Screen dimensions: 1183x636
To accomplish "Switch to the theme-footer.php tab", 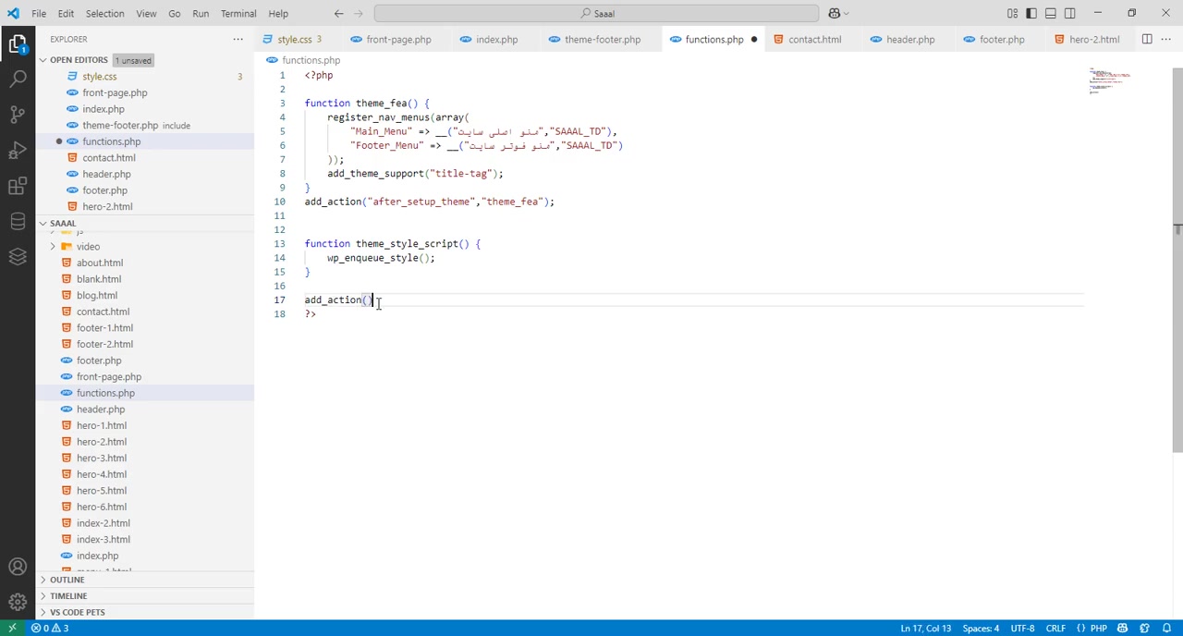I will point(602,39).
